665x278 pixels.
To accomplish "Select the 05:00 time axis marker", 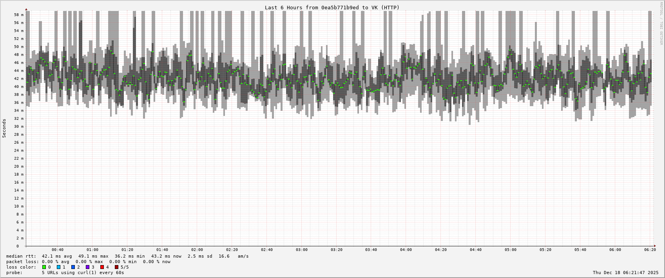I will point(510,250).
